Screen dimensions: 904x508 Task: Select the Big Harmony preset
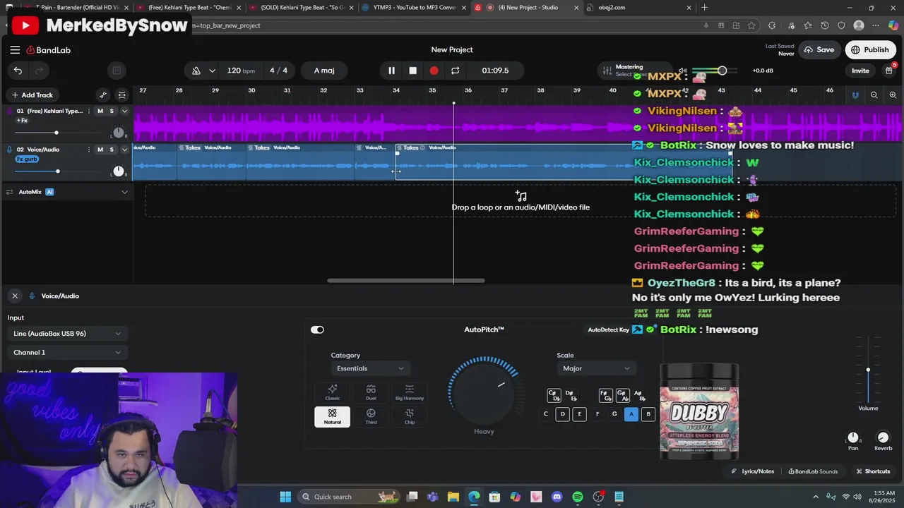(x=410, y=393)
